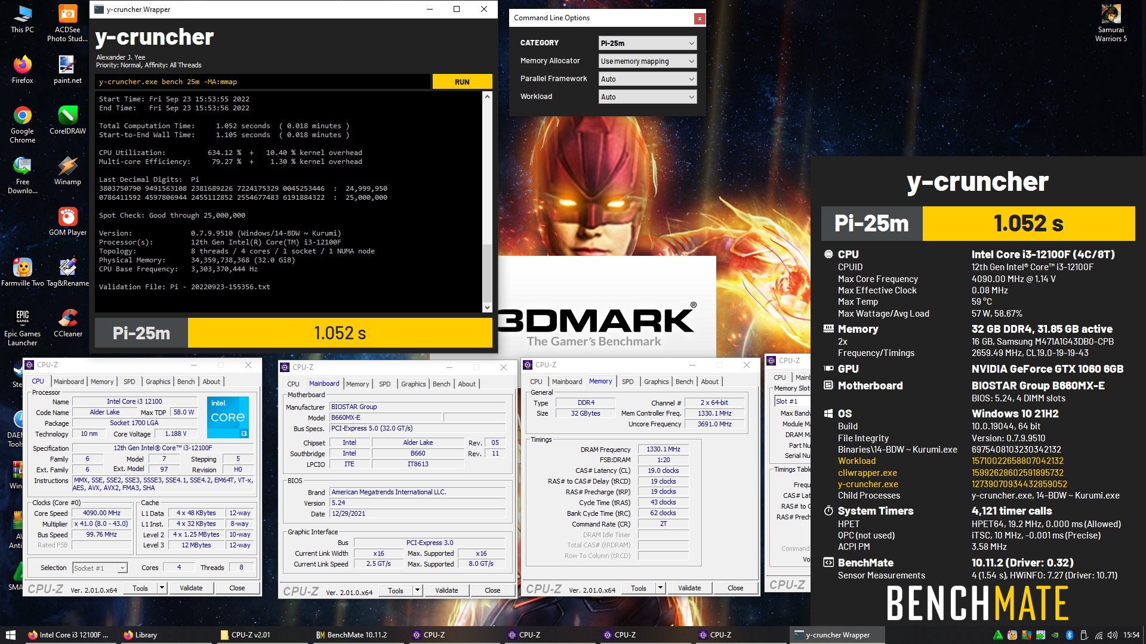This screenshot has height=644, width=1146.
Task: Expand Tools arrow in CPU-Z Mainboard window
Action: coord(417,590)
